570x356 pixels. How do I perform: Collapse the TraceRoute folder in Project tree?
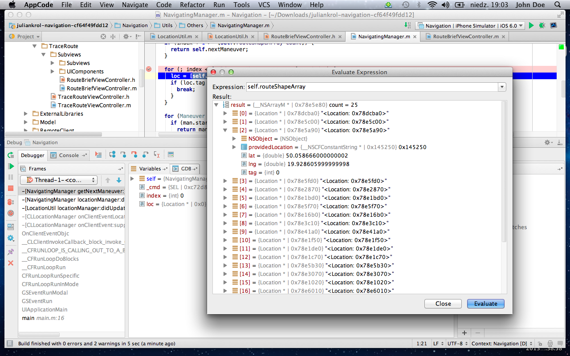coord(35,46)
